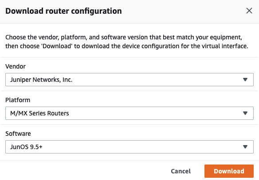Viewport: 259px width, 180px height.
Task: Click the Software field label
Action: [18, 134]
